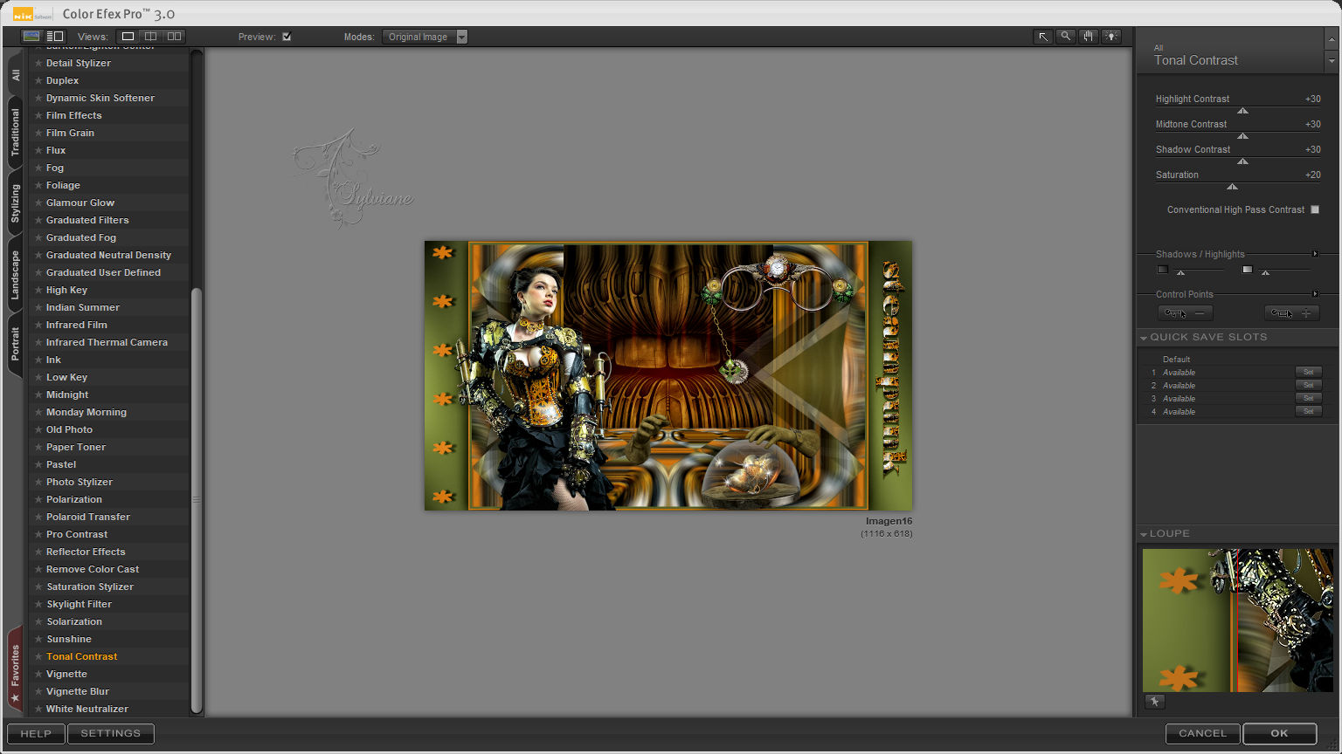Toggle the Preview checkbox
The height and width of the screenshot is (754, 1342).
point(287,37)
